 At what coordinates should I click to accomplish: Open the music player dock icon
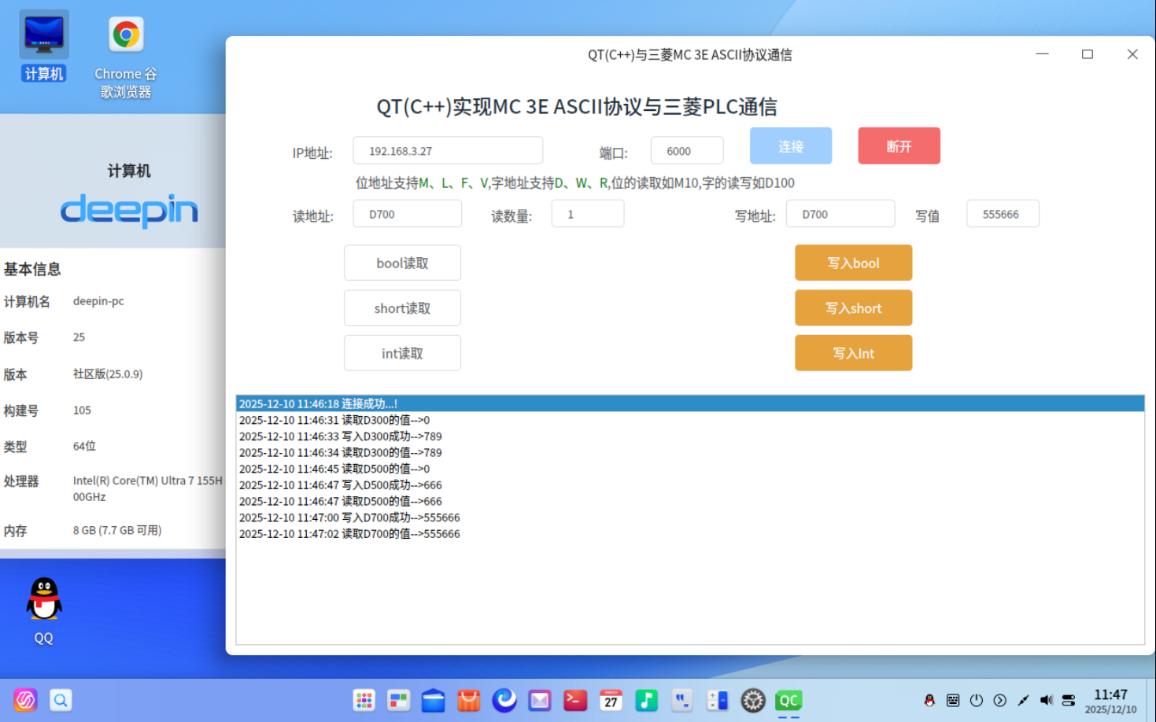click(646, 700)
